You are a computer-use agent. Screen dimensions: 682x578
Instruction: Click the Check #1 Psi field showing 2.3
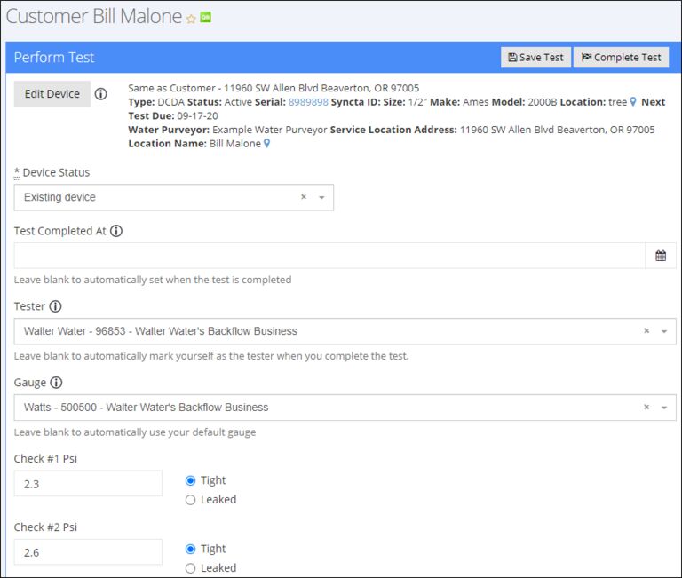coord(88,484)
